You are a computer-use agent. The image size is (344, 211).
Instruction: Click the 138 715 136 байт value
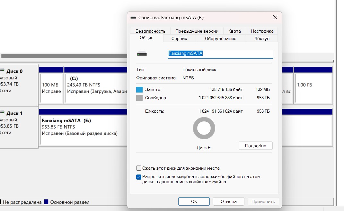[226, 89]
